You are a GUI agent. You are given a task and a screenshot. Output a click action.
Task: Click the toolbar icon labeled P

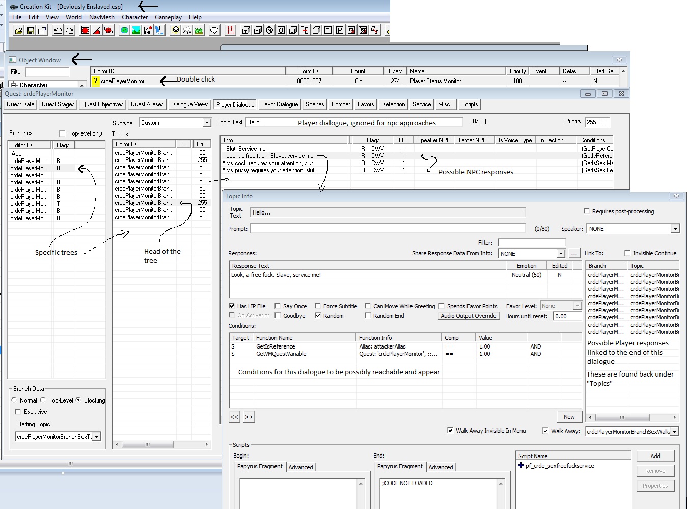340,31
